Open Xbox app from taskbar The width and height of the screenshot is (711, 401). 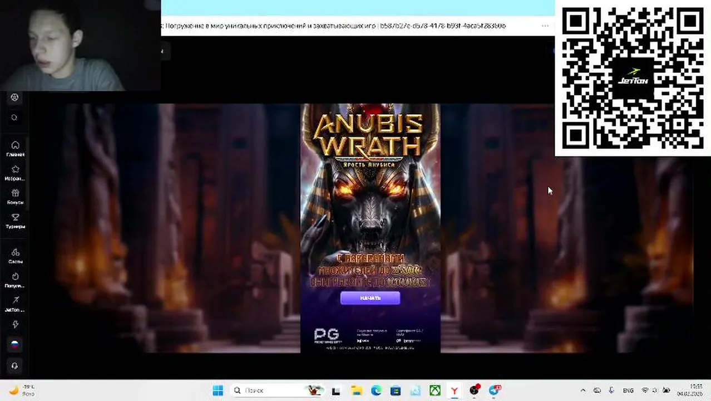point(435,390)
